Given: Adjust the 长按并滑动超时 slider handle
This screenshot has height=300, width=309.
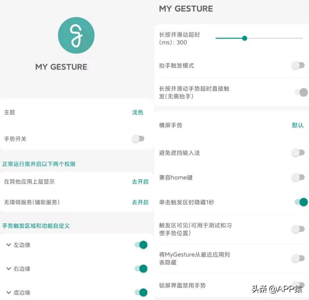Looking at the screenshot, I should [x=244, y=38].
